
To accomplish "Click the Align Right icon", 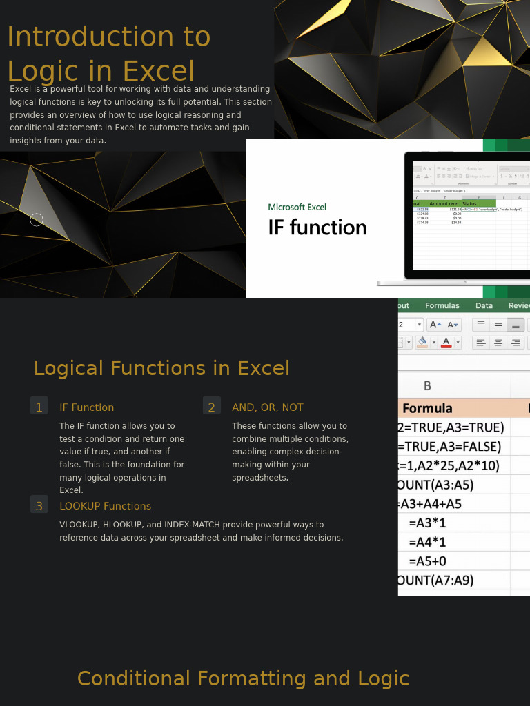I will tap(516, 343).
